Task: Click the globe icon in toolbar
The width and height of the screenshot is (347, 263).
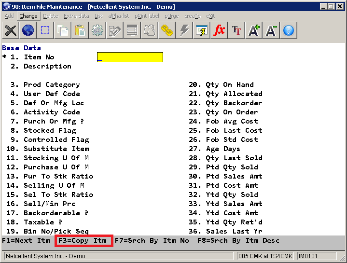Action: (28, 30)
